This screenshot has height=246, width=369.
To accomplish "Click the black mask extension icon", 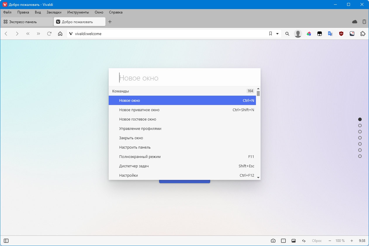I will (320, 34).
